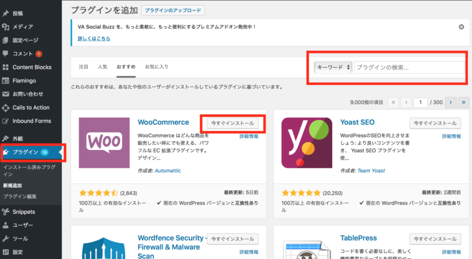Install Wordfence Security plugin now
The width and height of the screenshot is (472, 259).
click(x=232, y=239)
